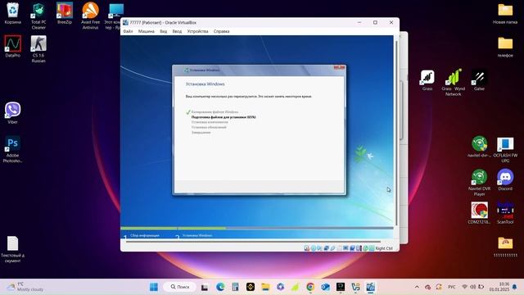Image resolution: width=524 pixels, height=295 pixels.
Task: Open Task View from the taskbar
Action: coord(205,287)
